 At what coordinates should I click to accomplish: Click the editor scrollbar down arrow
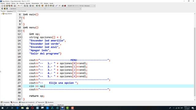[x=195, y=100]
